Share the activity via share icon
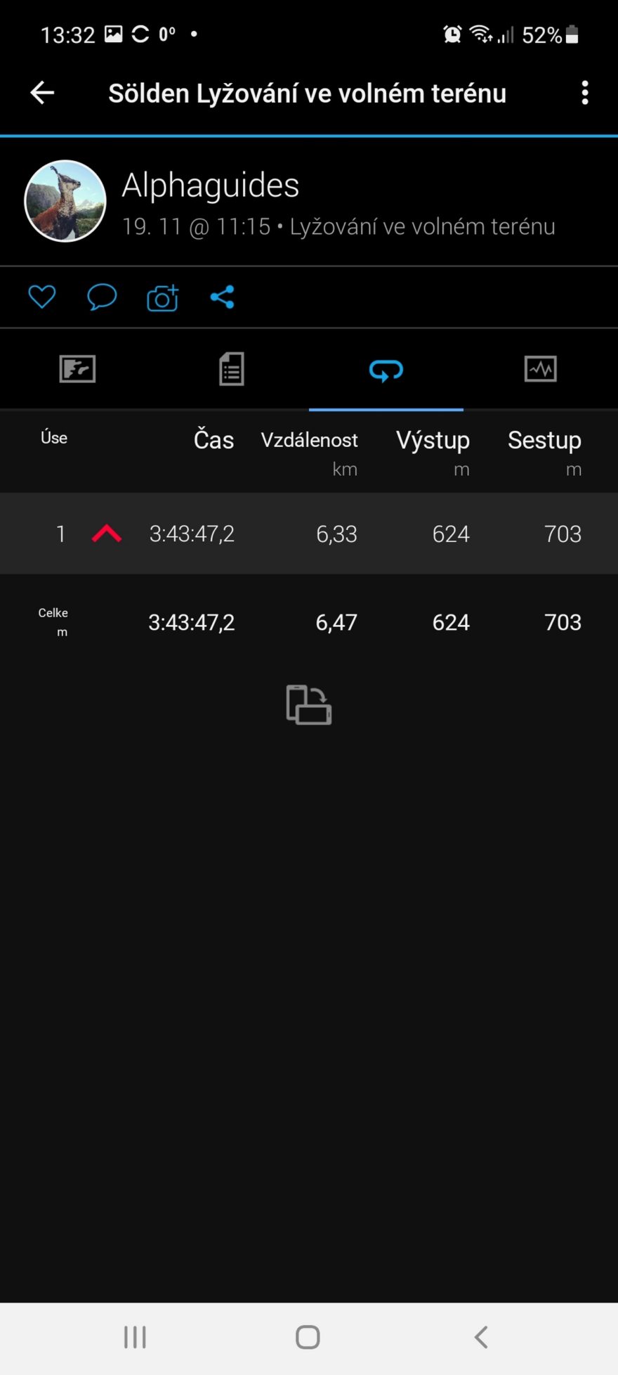Image resolution: width=618 pixels, height=1375 pixels. tap(222, 297)
